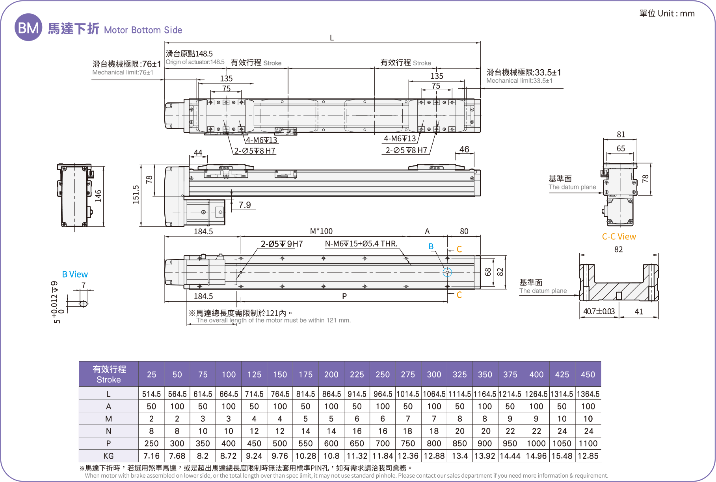Viewport: 716px width, 482px height.
Task: Select the 25 stroke column header
Action: coord(151,374)
